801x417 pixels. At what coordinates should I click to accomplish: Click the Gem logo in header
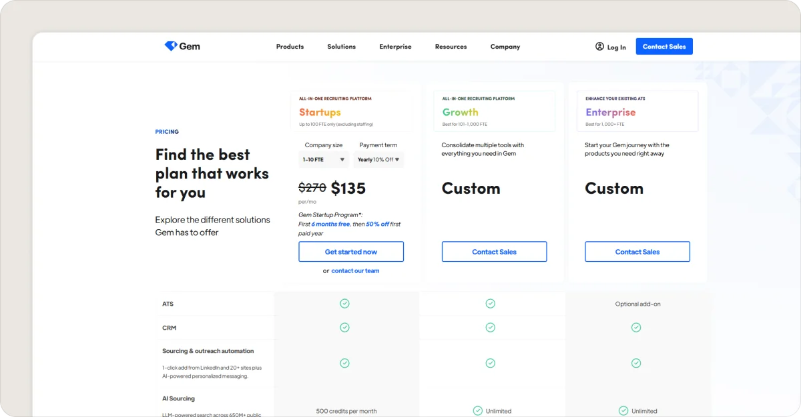(182, 47)
